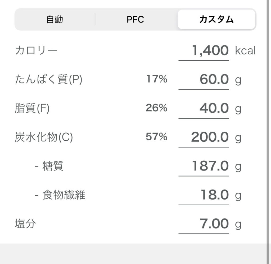
Task: Click the 57% carbohydrate ratio
Action: pos(156,137)
